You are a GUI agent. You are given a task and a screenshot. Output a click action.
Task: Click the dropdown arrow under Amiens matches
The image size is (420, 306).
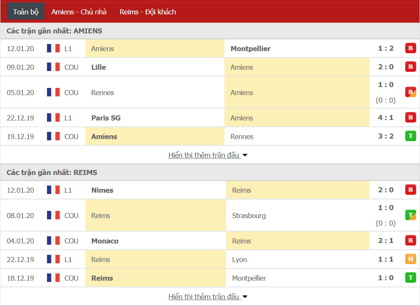tap(245, 155)
